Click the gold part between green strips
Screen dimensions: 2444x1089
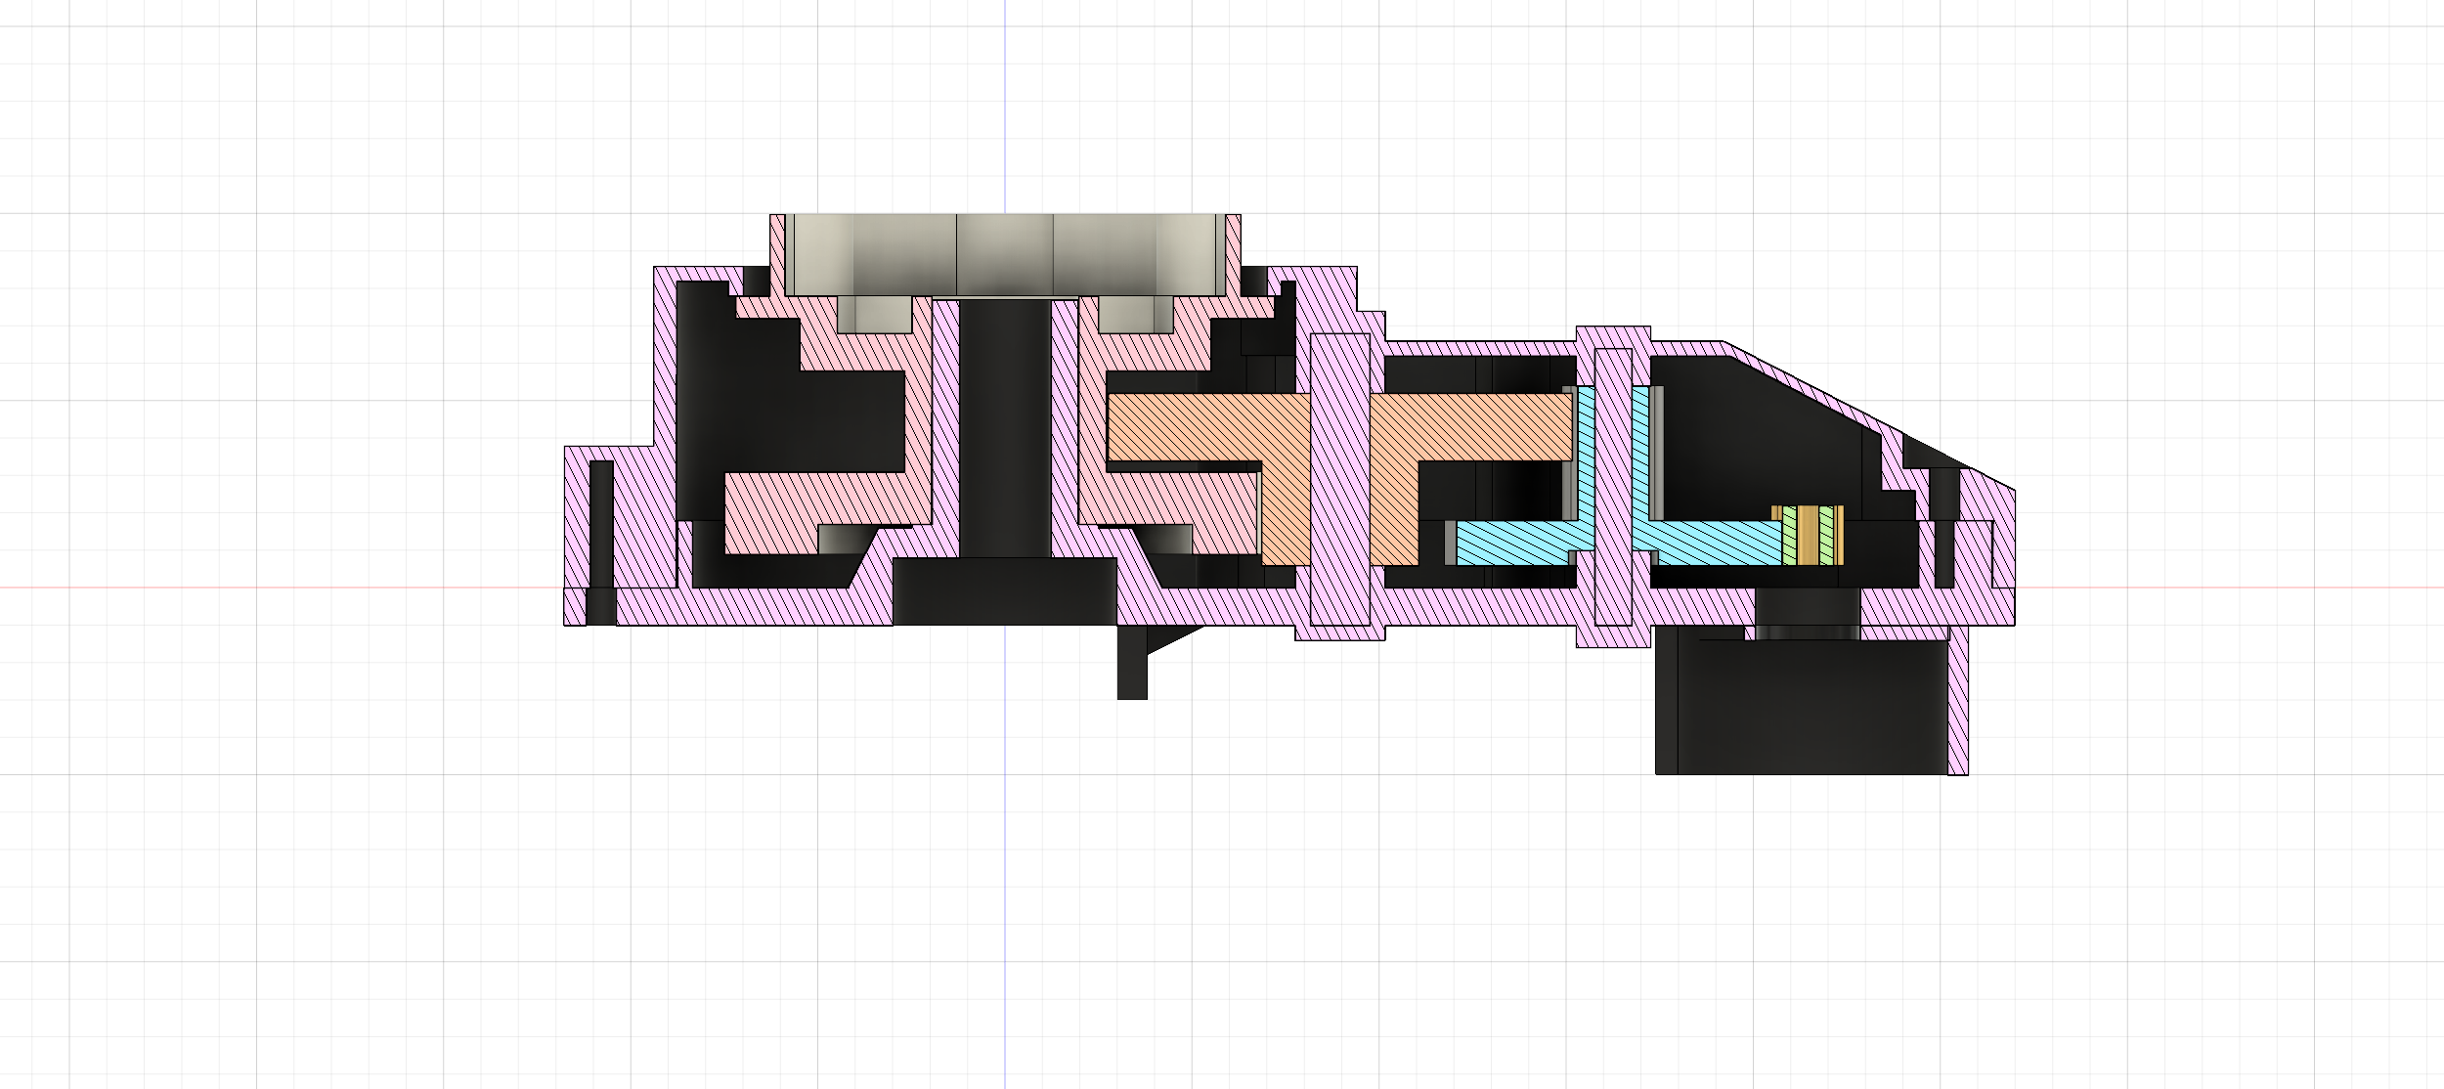(1809, 536)
